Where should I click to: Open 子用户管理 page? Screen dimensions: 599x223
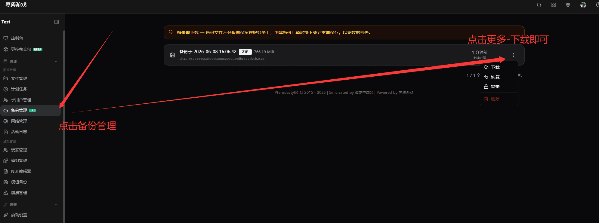(30, 100)
